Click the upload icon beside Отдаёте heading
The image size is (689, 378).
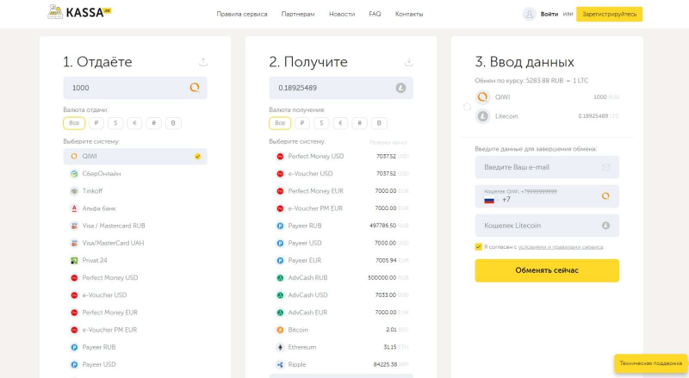coord(203,62)
